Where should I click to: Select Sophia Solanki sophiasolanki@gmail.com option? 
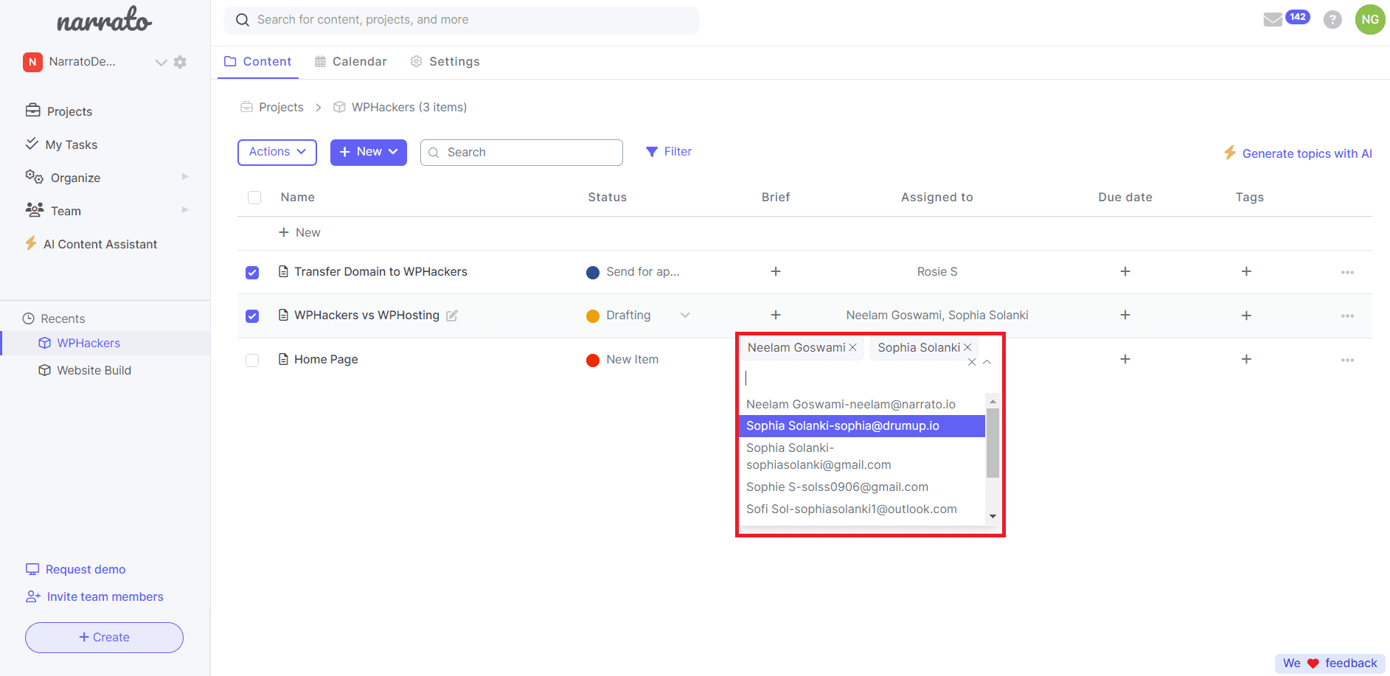tap(861, 456)
